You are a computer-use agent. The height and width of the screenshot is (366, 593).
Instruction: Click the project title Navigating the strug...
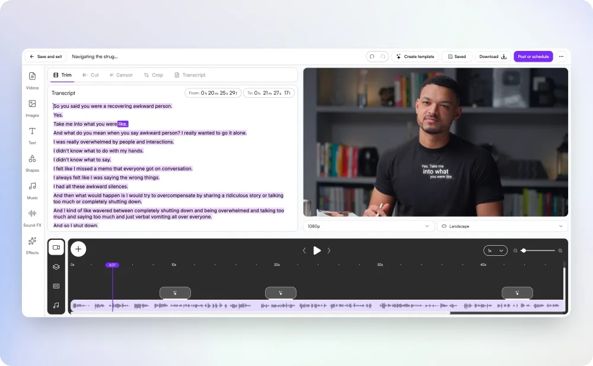(x=94, y=57)
